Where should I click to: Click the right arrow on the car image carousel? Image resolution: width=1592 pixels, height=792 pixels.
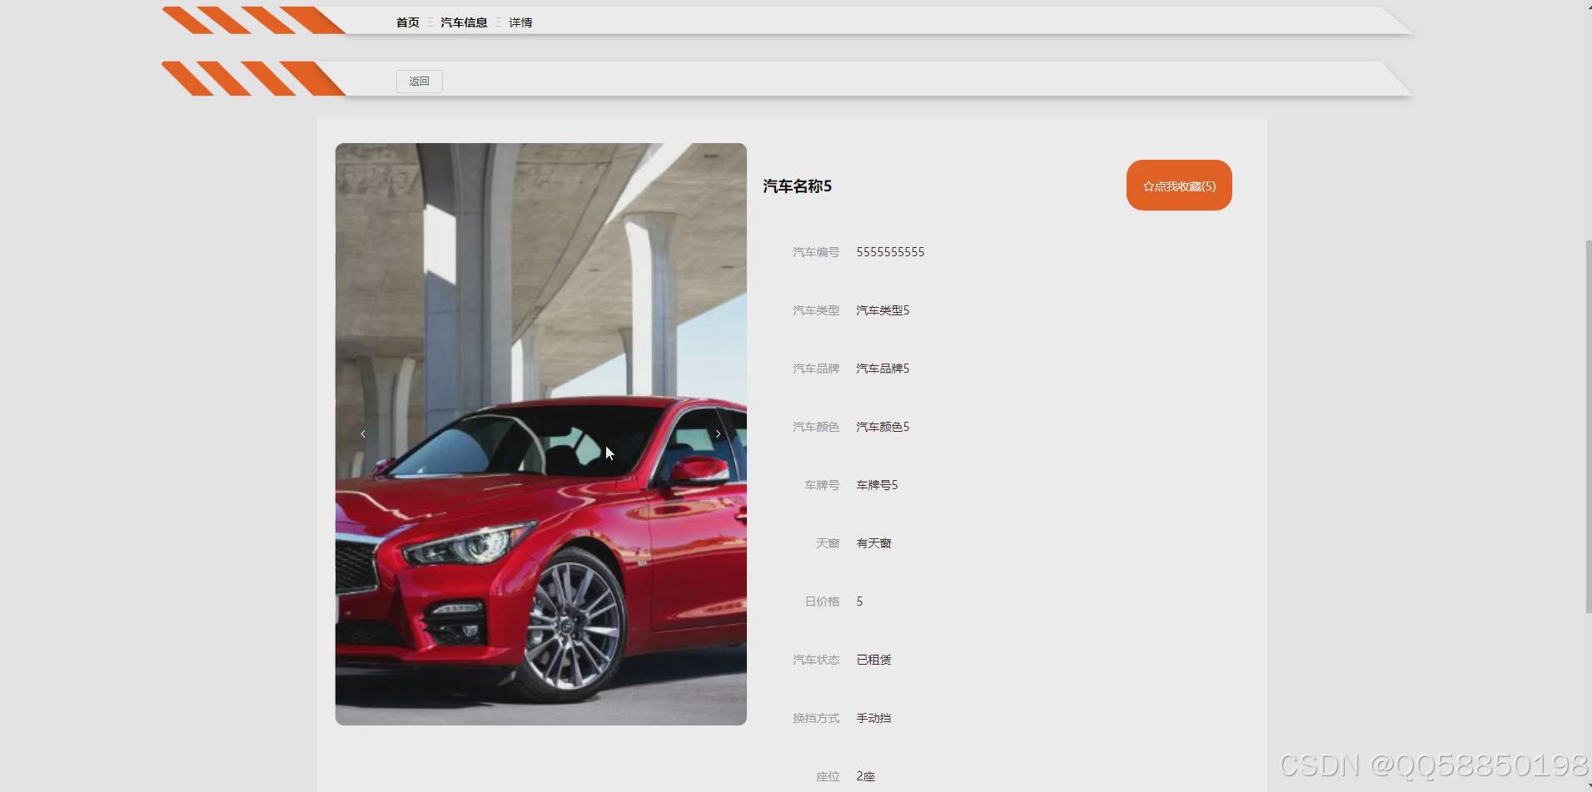[x=718, y=433]
